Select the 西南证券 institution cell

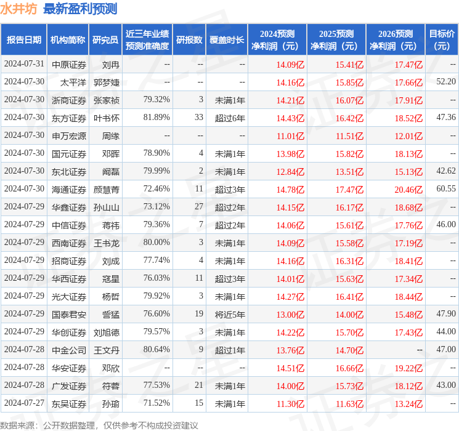(x=69, y=243)
